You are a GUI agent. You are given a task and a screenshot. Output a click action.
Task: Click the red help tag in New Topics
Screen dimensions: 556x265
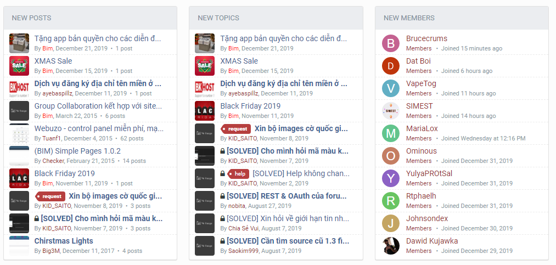(238, 174)
